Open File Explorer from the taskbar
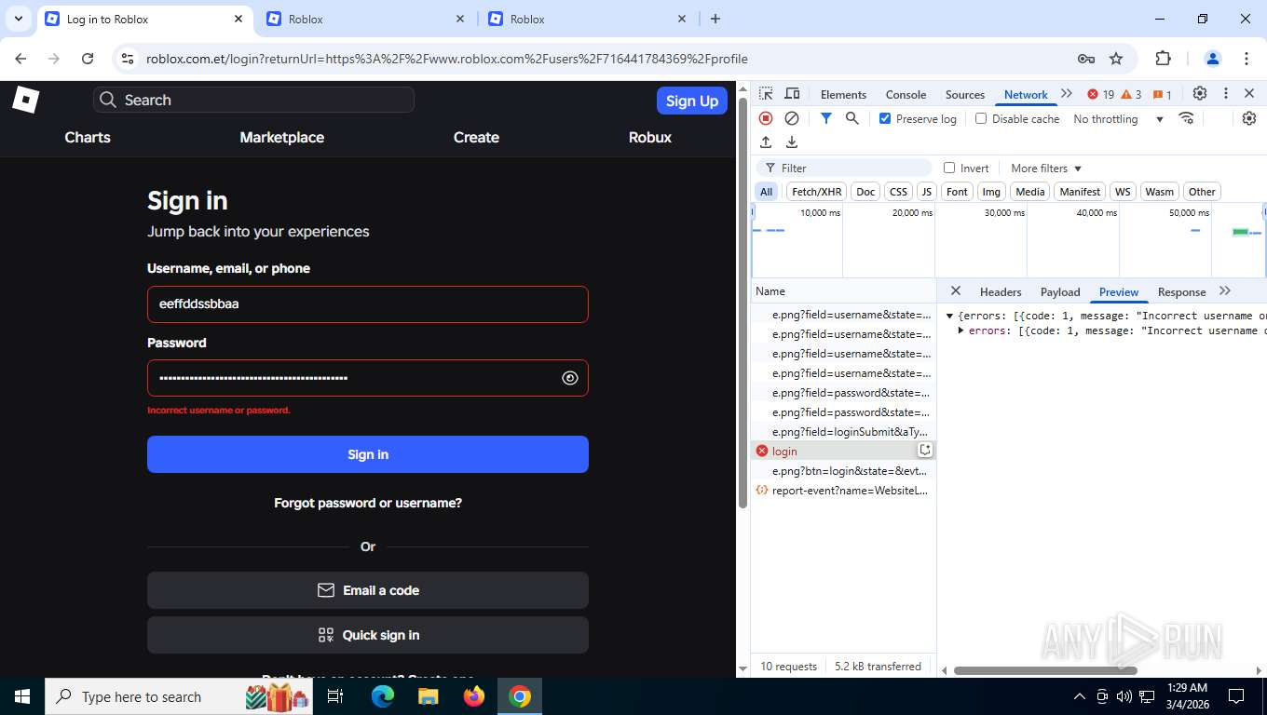1267x715 pixels. (428, 696)
